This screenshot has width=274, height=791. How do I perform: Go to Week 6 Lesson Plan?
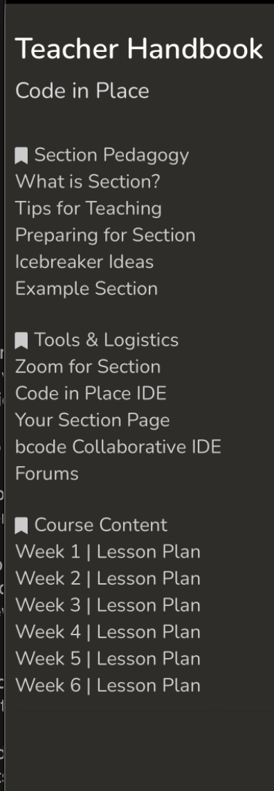point(108,685)
